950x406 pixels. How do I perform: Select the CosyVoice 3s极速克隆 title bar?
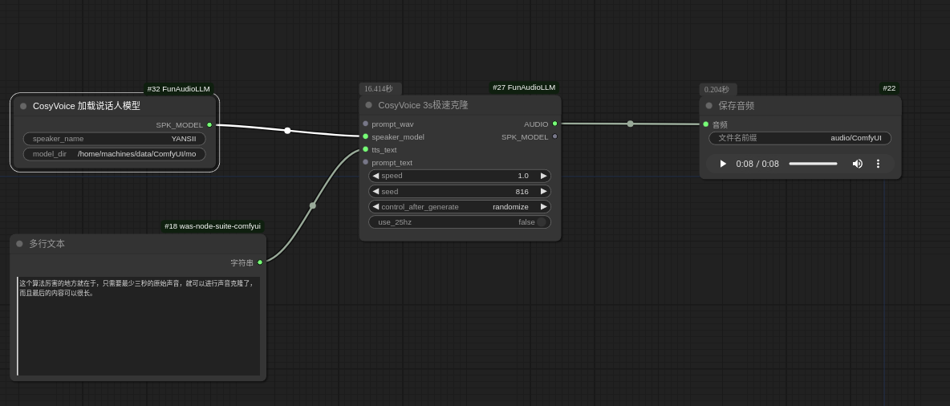pyautogui.click(x=460, y=105)
